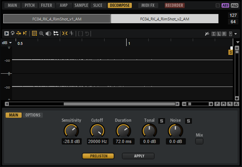Select the DECOMPOSE tab
Screen dimensions: 242x167
click(x=120, y=5)
